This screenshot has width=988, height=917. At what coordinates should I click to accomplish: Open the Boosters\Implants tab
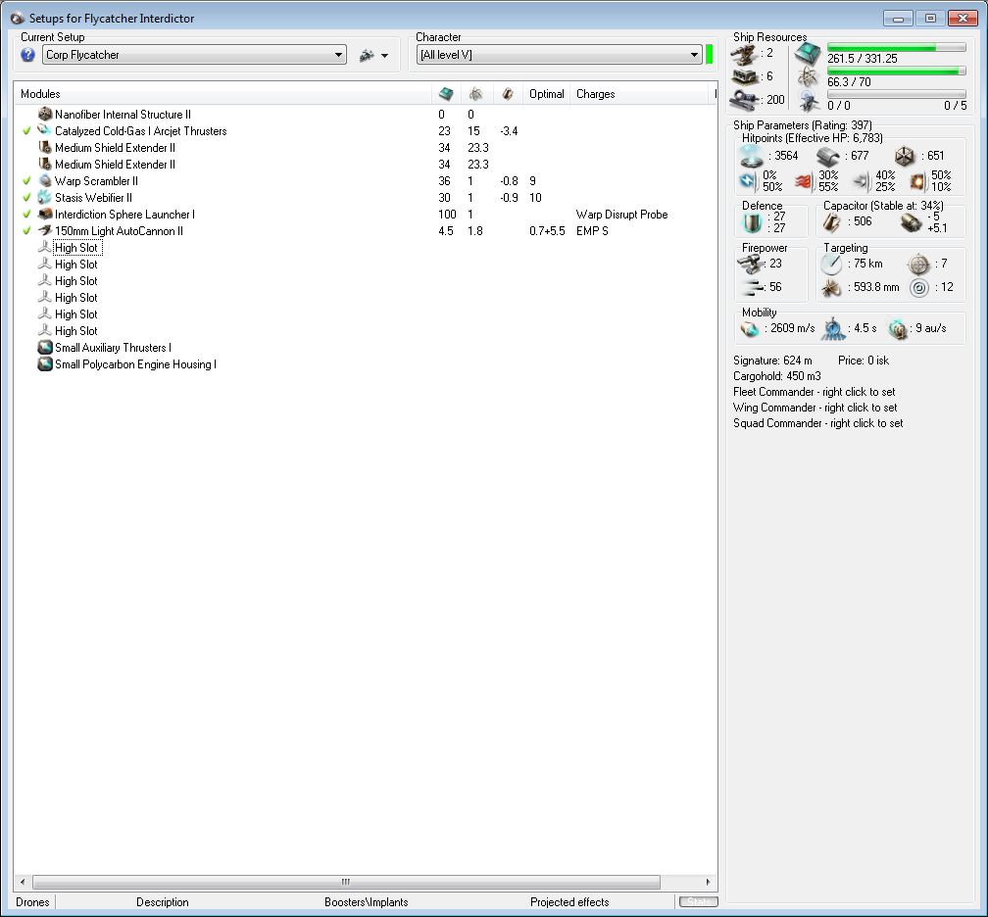[367, 902]
